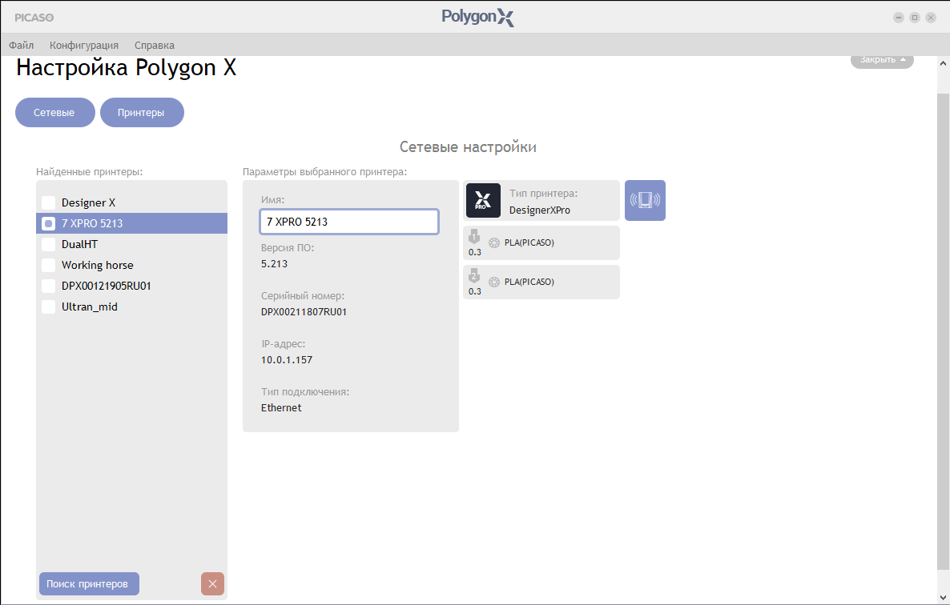The width and height of the screenshot is (950, 605).
Task: Open the Конфигурация menu
Action: 84,46
